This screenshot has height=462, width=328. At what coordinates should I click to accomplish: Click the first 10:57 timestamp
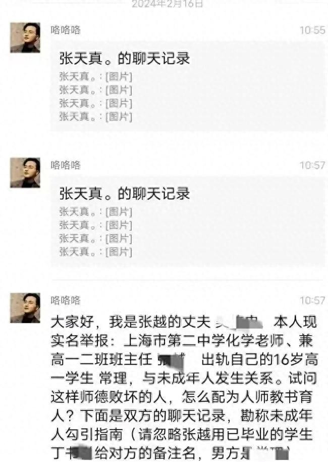[x=312, y=165]
